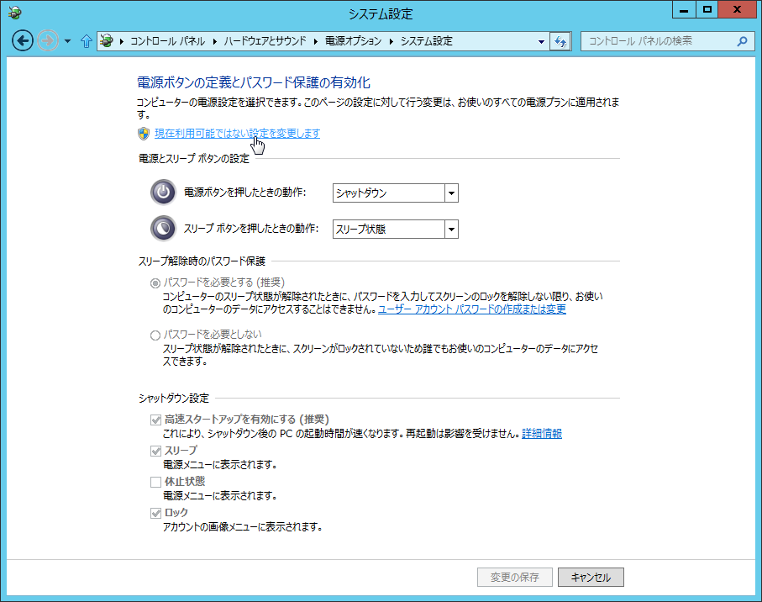The width and height of the screenshot is (762, 602).
Task: Toggle 高速スタートアップを有効にする checkbox
Action: (155, 420)
